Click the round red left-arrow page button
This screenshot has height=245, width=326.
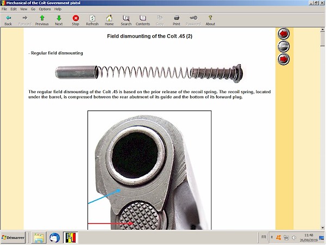pyautogui.click(x=284, y=33)
